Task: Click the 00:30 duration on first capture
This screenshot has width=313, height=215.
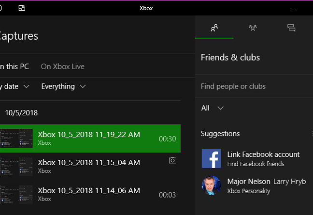Action: point(167,139)
